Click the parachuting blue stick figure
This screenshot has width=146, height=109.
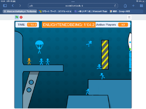pos(39,47)
